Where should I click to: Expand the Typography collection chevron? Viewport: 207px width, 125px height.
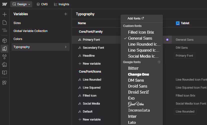point(66,47)
